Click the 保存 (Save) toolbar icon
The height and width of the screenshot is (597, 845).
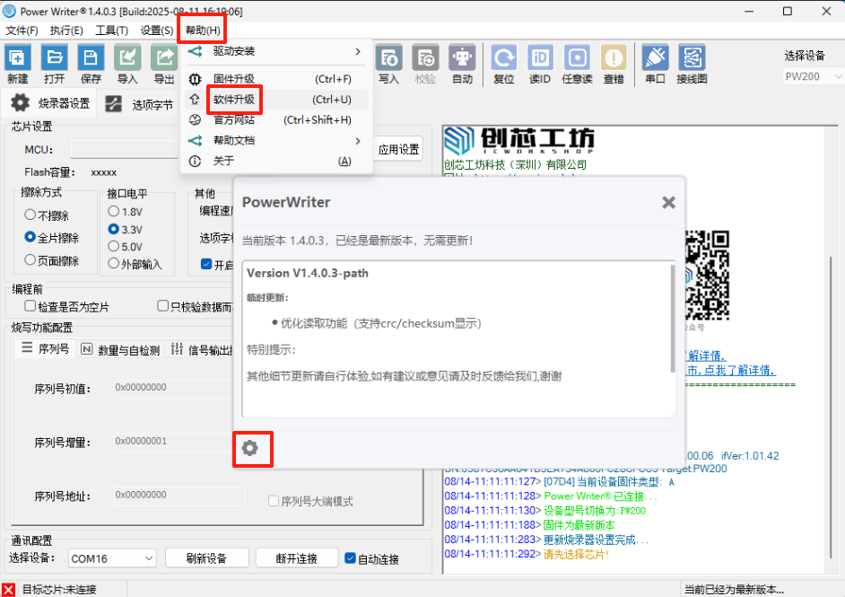(91, 57)
